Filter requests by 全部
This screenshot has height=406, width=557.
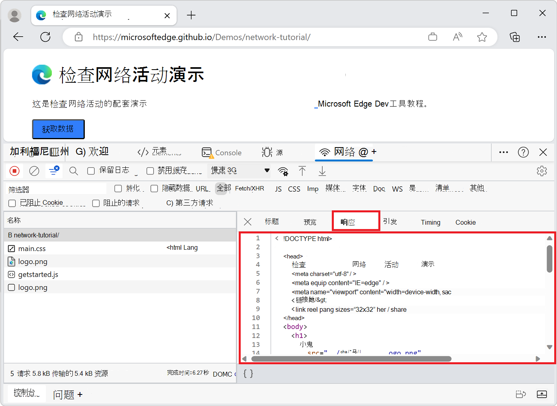click(224, 188)
